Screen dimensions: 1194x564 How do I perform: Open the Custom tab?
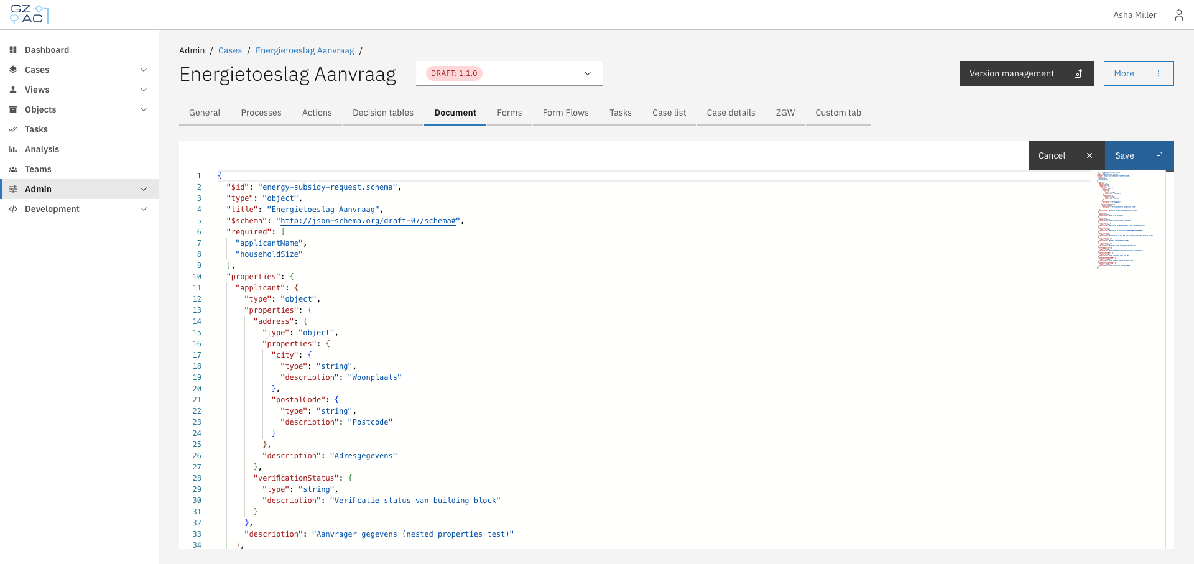(x=838, y=113)
